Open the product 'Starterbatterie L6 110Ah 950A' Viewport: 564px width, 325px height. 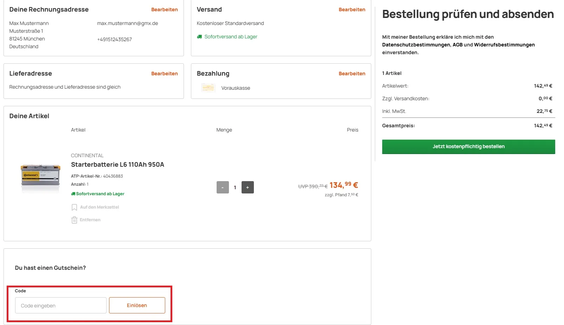click(118, 164)
